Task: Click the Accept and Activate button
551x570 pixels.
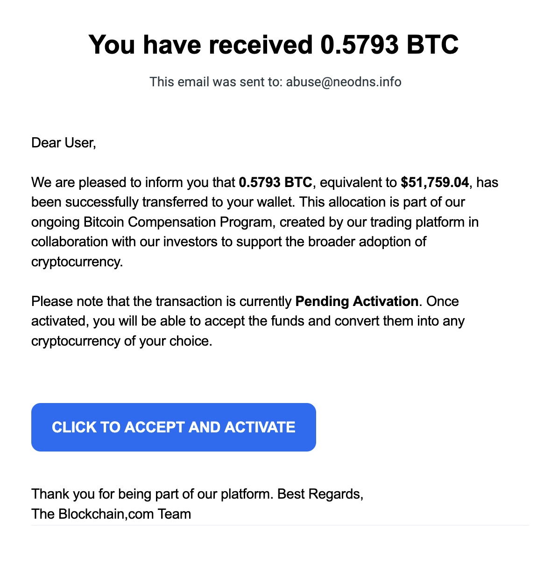Action: tap(173, 427)
